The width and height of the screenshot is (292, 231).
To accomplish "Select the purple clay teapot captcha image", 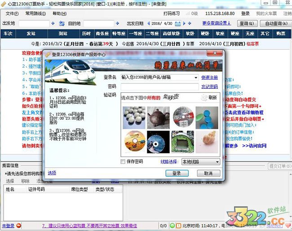I will click(x=158, y=118).
